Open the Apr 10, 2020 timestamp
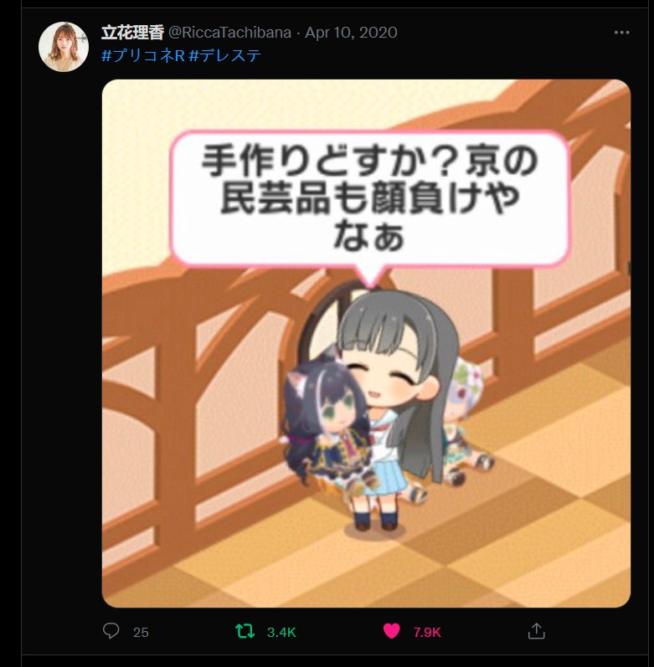654x667 pixels. point(351,33)
